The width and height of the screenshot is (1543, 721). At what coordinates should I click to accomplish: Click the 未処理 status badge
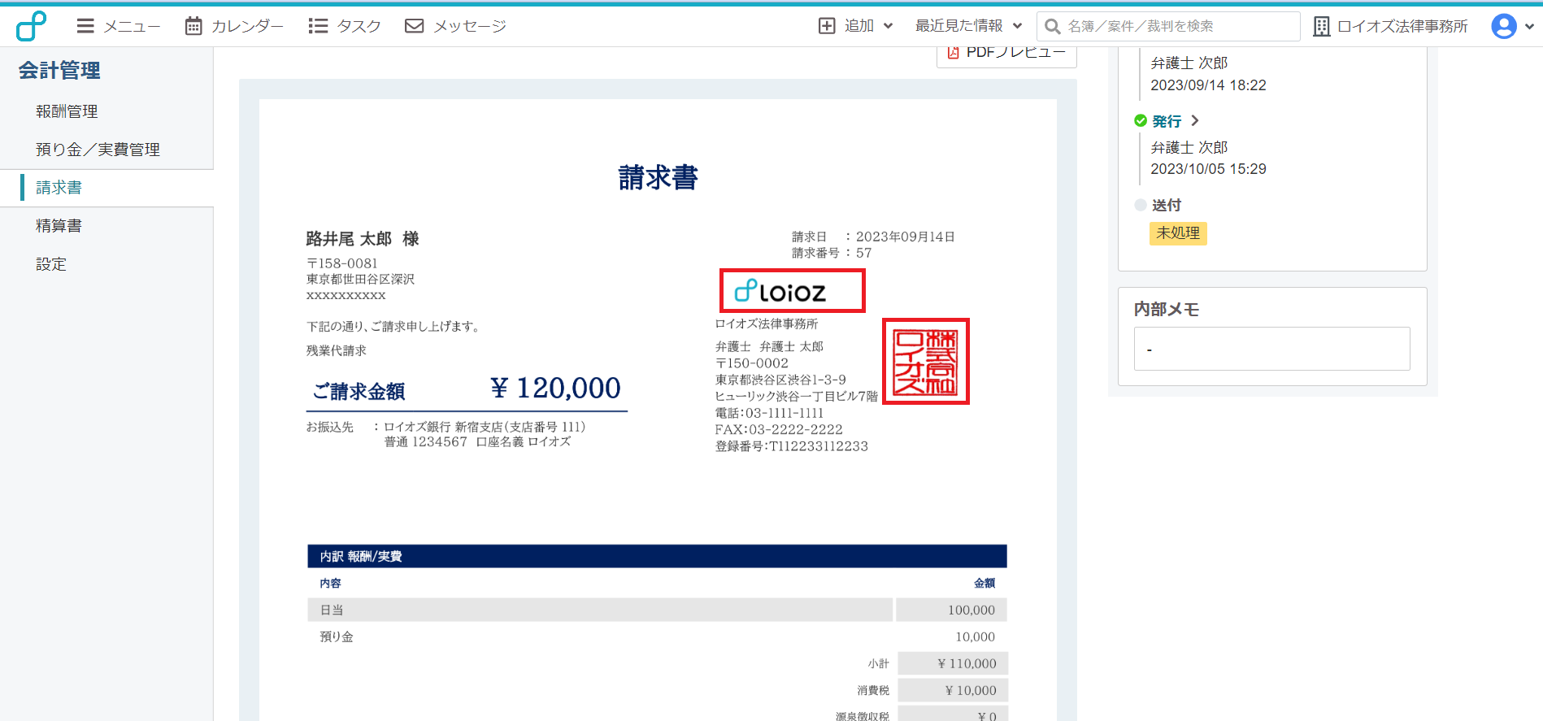pyautogui.click(x=1178, y=233)
